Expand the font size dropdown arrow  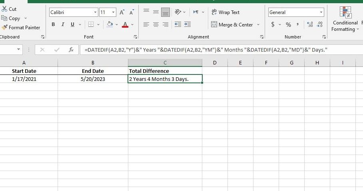click(x=113, y=12)
